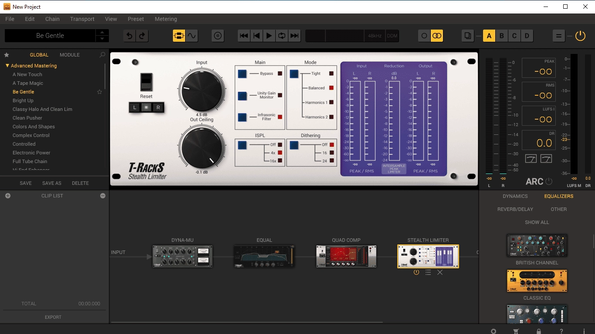Click the lock icon in bottom bar
Image resolution: width=595 pixels, height=334 pixels.
pyautogui.click(x=539, y=331)
